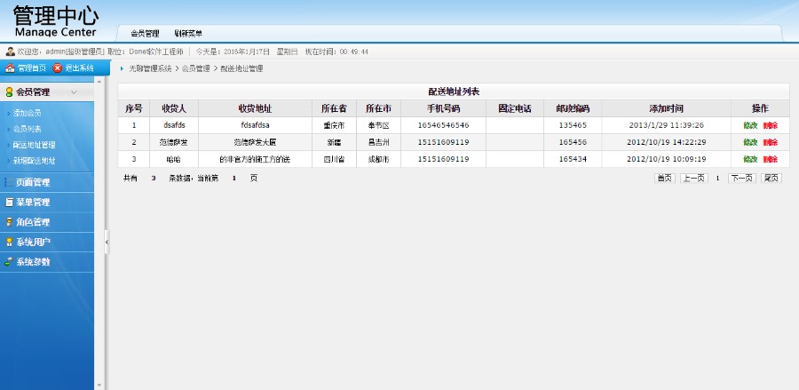The width and height of the screenshot is (799, 390).
Task: Click the 四川省 province cell
Action: click(x=335, y=159)
